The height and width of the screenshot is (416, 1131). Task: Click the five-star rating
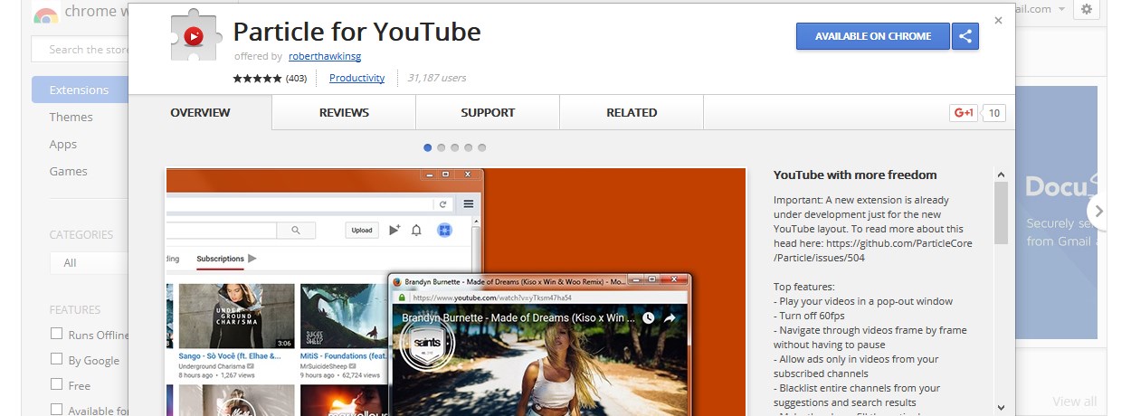(257, 79)
